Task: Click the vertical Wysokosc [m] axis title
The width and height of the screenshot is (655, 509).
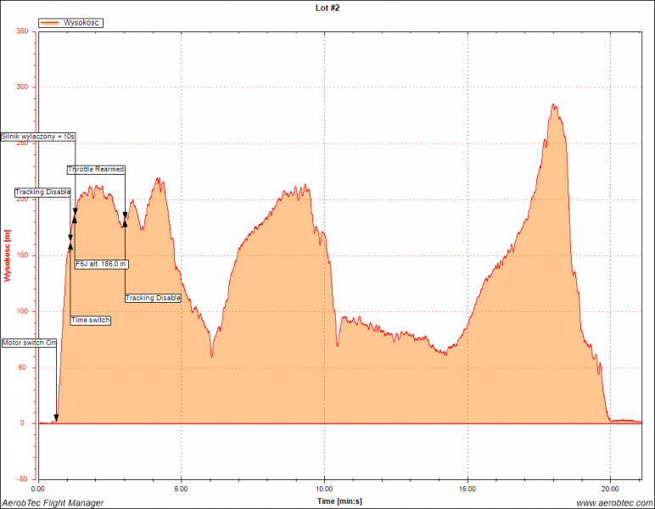Action: pos(8,256)
